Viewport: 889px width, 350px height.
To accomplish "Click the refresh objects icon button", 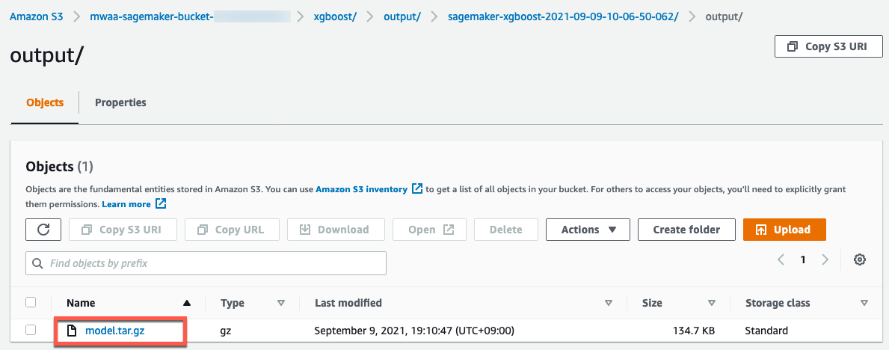I will click(x=43, y=230).
